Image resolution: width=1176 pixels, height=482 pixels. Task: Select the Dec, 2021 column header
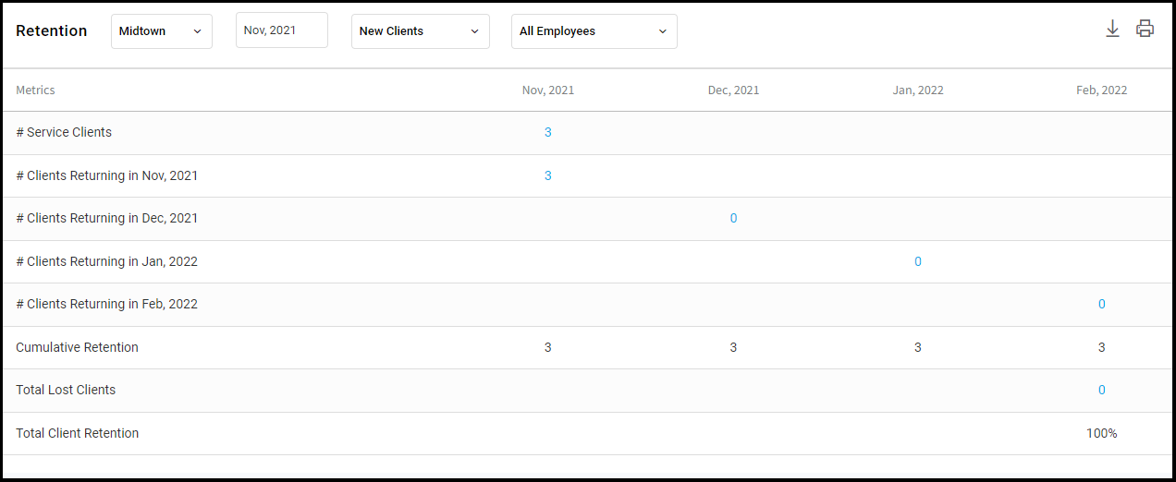tap(734, 90)
